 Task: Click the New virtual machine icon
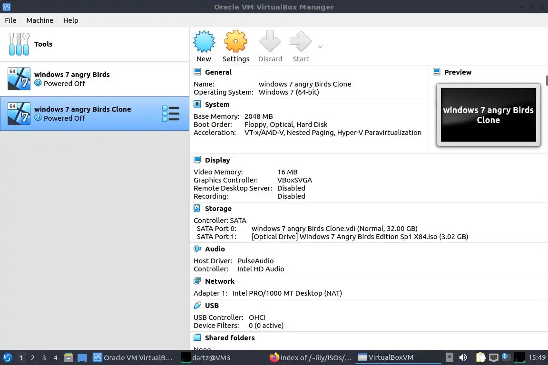204,41
